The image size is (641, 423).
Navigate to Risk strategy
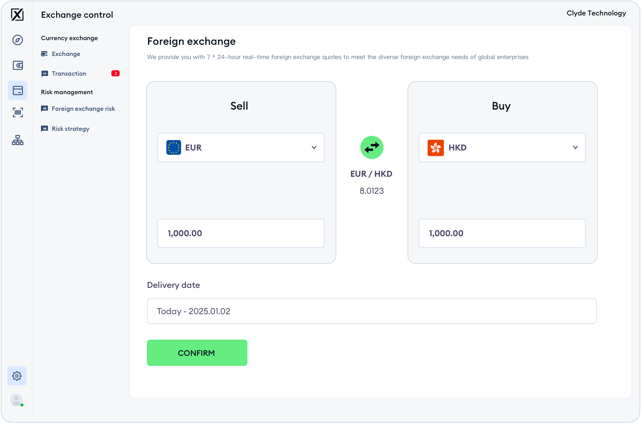70,129
